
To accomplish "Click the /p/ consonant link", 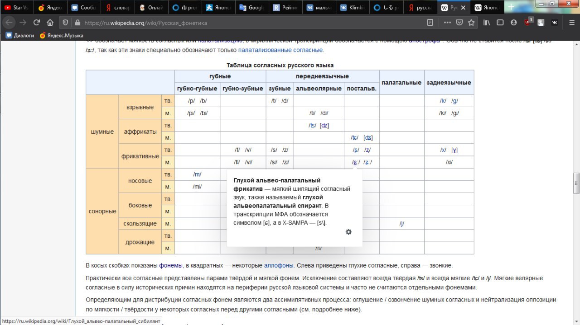I will (191, 101).
